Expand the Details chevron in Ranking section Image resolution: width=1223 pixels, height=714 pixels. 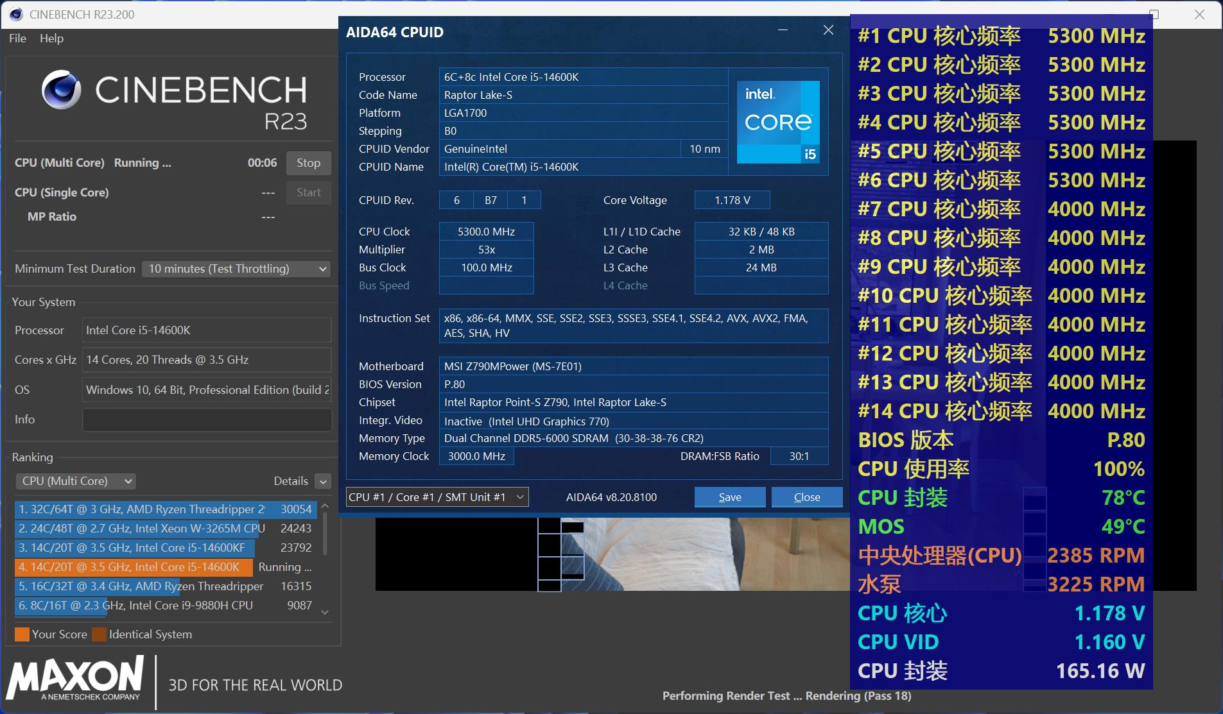323,480
